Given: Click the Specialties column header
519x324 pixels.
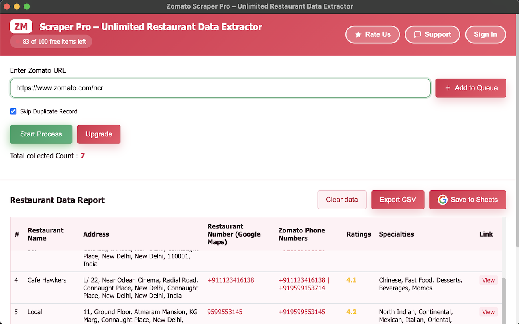Looking at the screenshot, I should [x=396, y=234].
